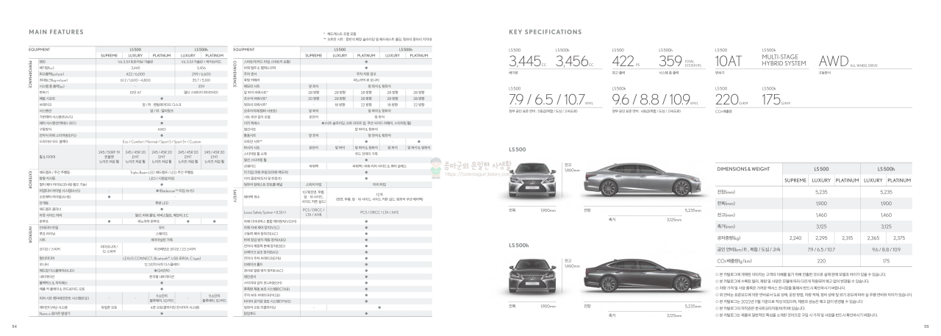This screenshot has height=336, width=941.
Task: Click the large AWD all wheel drive text
Action: pos(834,60)
